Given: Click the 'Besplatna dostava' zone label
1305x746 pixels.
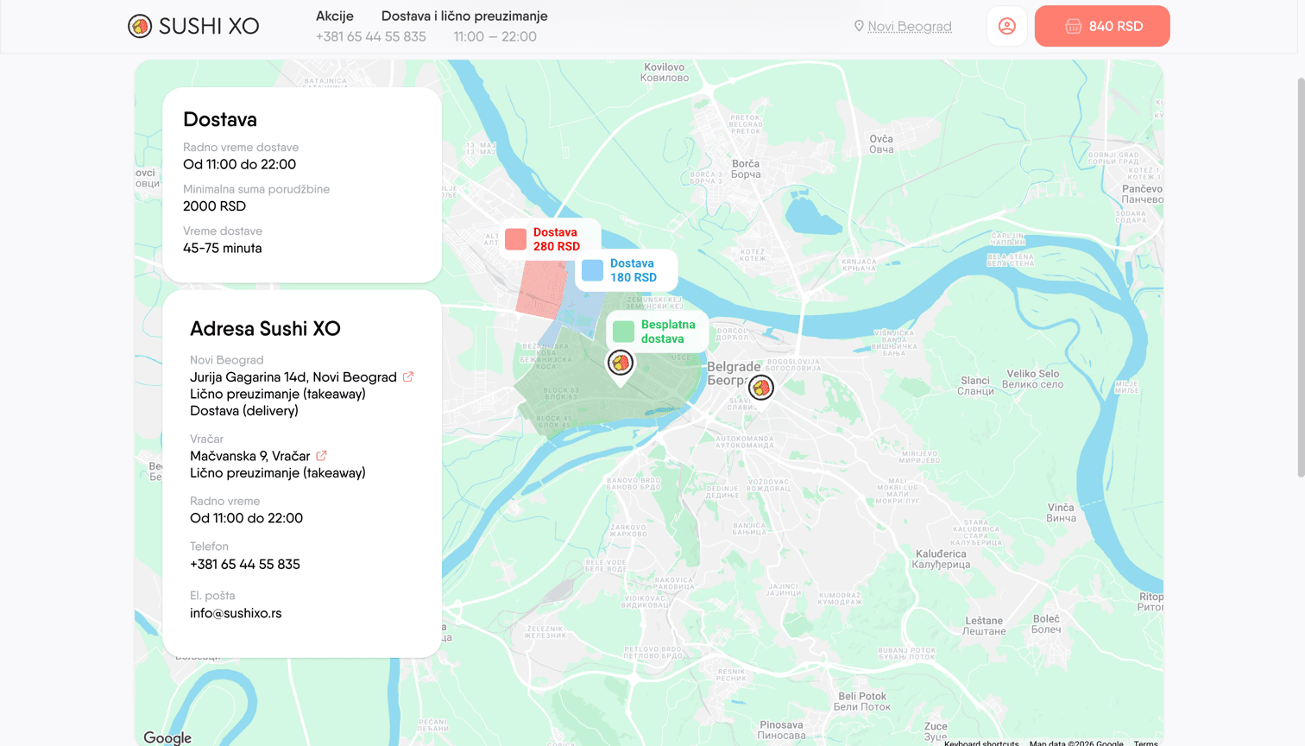Looking at the screenshot, I should point(668,332).
